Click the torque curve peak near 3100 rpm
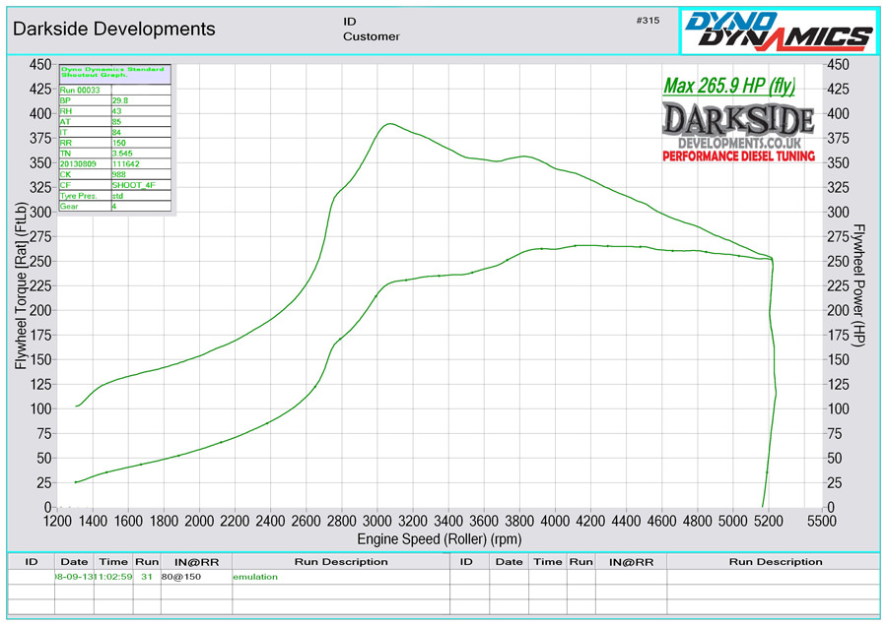The image size is (887, 626). pos(389,124)
